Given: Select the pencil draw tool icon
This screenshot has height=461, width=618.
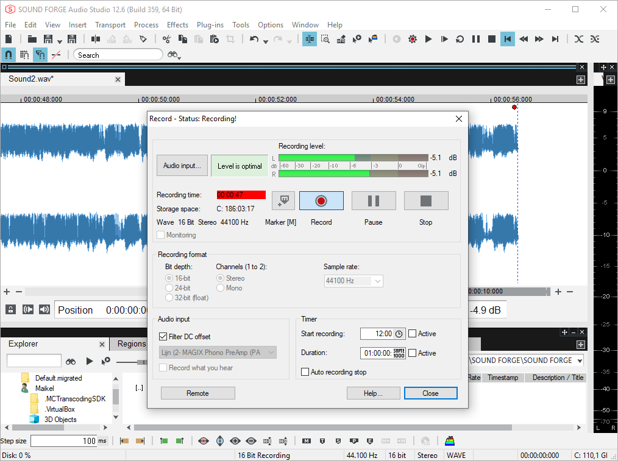Looking at the screenshot, I should tap(341, 39).
